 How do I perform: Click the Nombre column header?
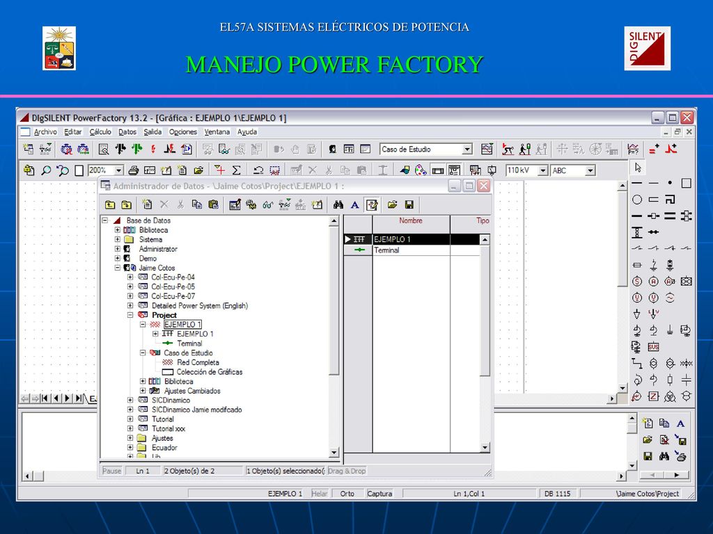coord(411,220)
